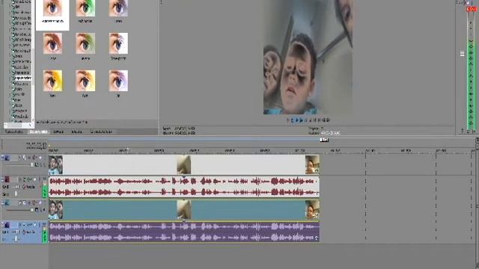
Task: Apply the vivid yellow eye preset
Action: pyautogui.click(x=52, y=81)
